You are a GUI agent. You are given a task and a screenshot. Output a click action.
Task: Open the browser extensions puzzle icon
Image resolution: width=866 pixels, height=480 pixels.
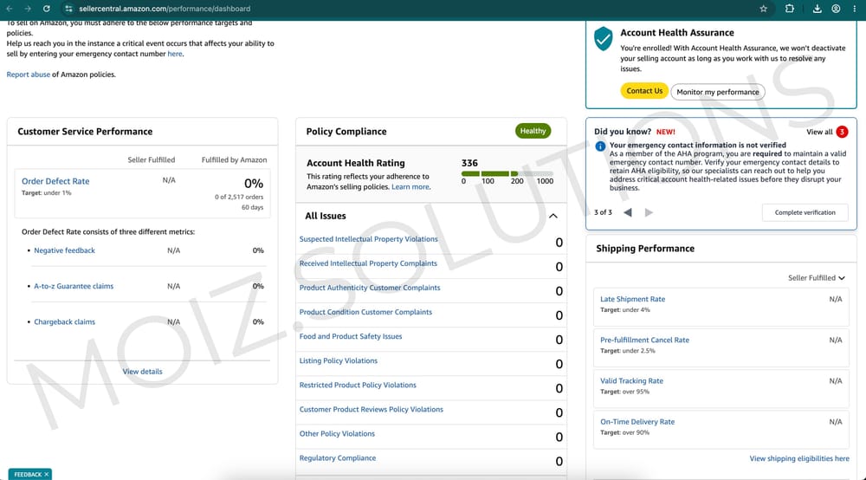[x=789, y=9]
